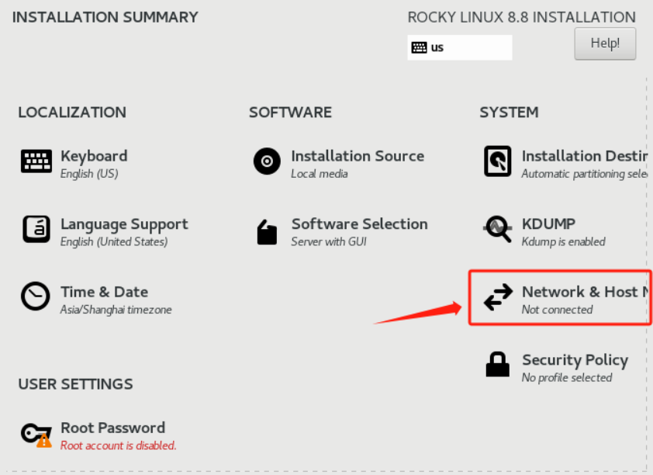This screenshot has height=475, width=653.
Task: Click the Keyboard icon under Localization
Action: [36, 161]
